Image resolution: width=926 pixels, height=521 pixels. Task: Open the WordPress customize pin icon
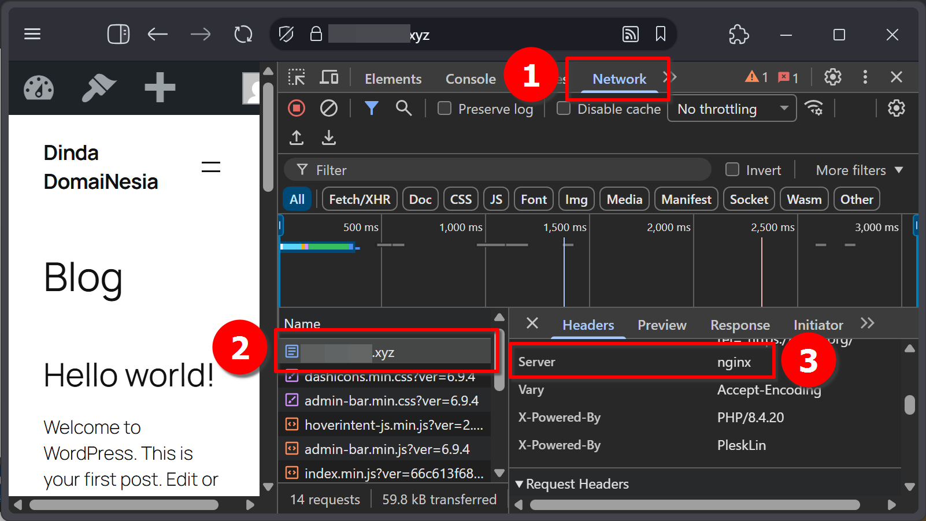(99, 88)
